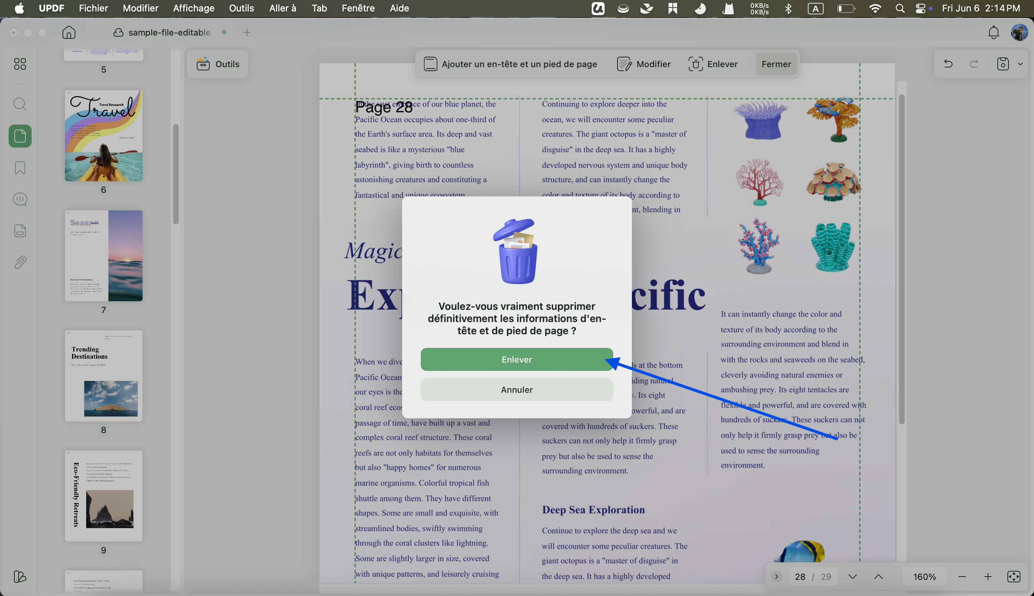Image resolution: width=1034 pixels, height=596 pixels.
Task: Confirm removal with the green Enlever button
Action: [x=517, y=359]
